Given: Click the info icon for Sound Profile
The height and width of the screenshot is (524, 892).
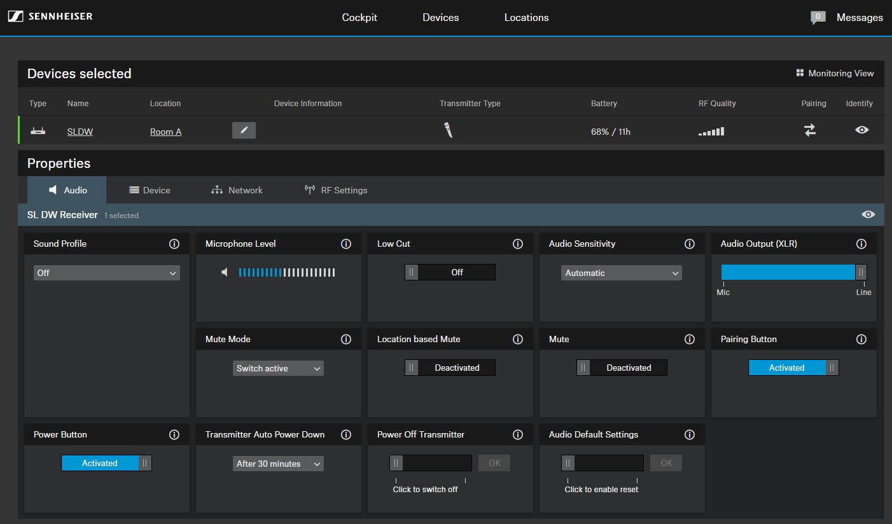Looking at the screenshot, I should pyautogui.click(x=174, y=244).
